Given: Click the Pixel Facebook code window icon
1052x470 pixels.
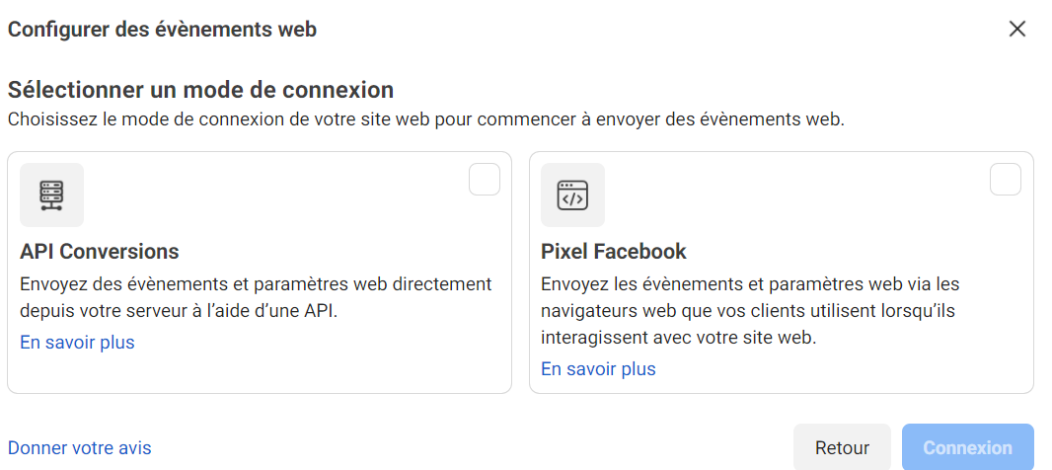Looking at the screenshot, I should pyautogui.click(x=572, y=195).
